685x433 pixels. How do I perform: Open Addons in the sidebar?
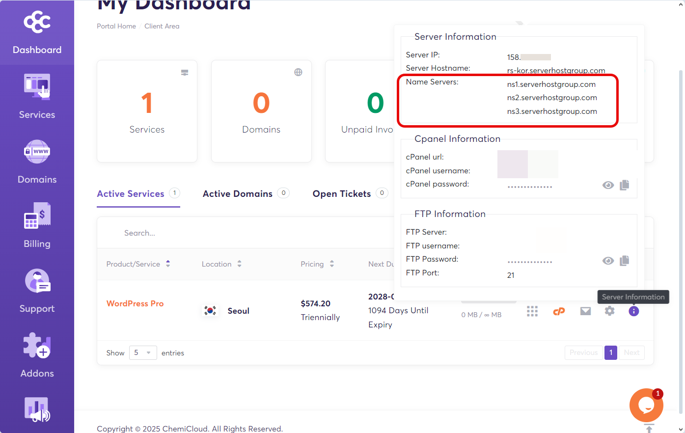pos(37,355)
